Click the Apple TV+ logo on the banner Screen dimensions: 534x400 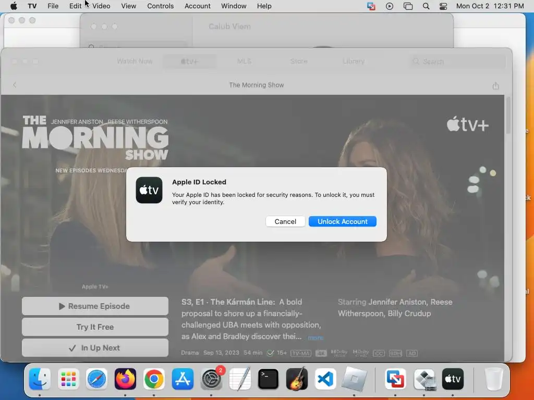[468, 124]
